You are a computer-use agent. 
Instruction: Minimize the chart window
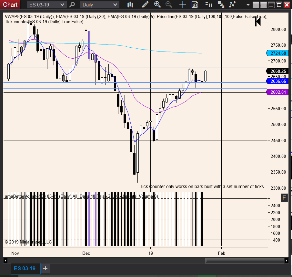coord(271,5)
